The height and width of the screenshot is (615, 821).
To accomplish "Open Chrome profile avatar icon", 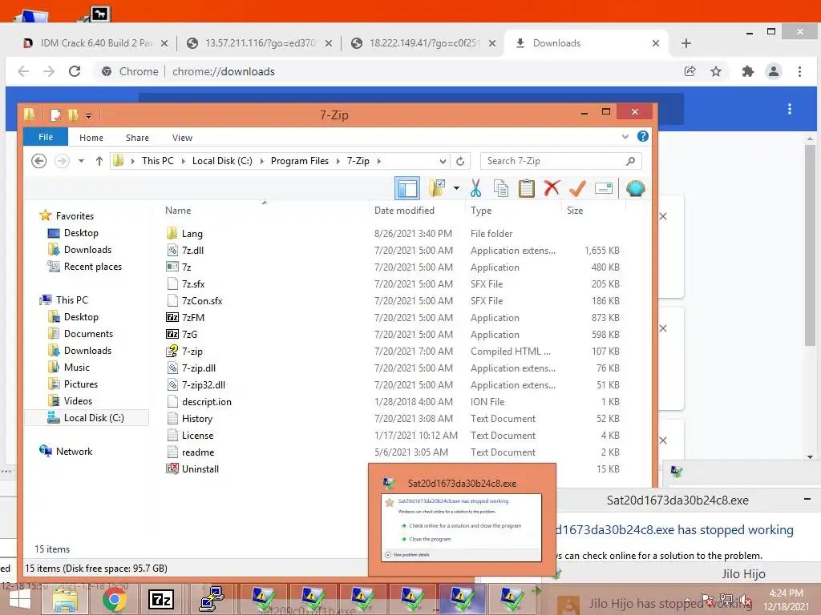I will click(x=774, y=71).
